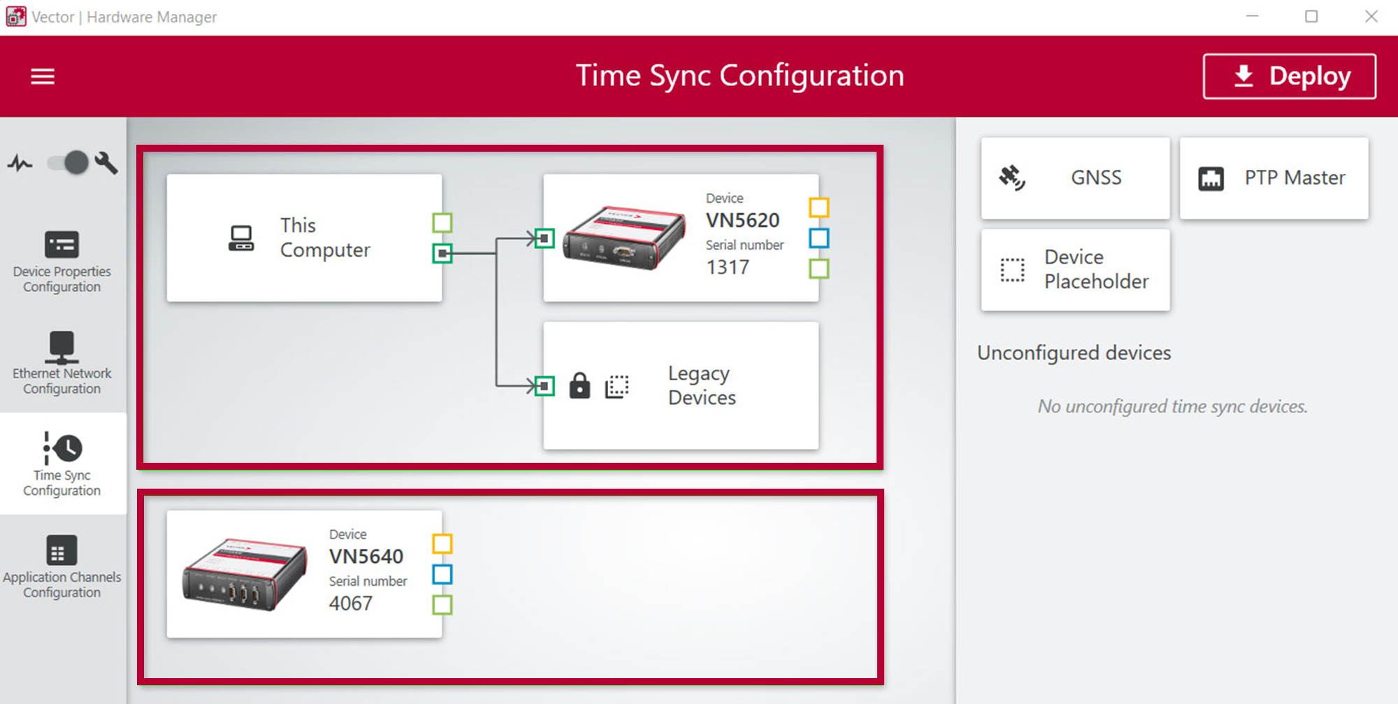Click the lock icon on Legacy Devices
The image size is (1398, 704).
click(x=579, y=386)
